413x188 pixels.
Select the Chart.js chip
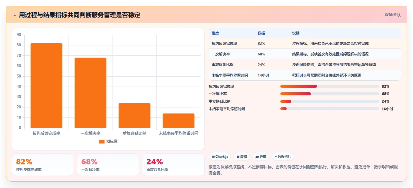click(220, 157)
